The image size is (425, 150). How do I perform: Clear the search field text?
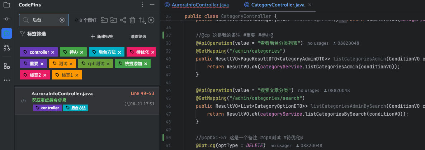(x=62, y=20)
